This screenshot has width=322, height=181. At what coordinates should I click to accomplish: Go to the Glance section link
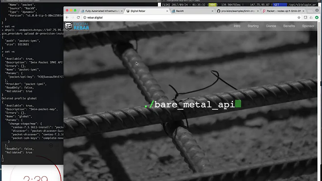(271, 26)
